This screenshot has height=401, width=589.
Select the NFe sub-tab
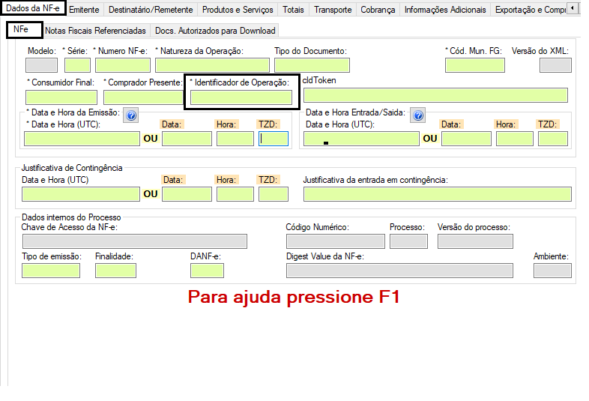point(24,30)
